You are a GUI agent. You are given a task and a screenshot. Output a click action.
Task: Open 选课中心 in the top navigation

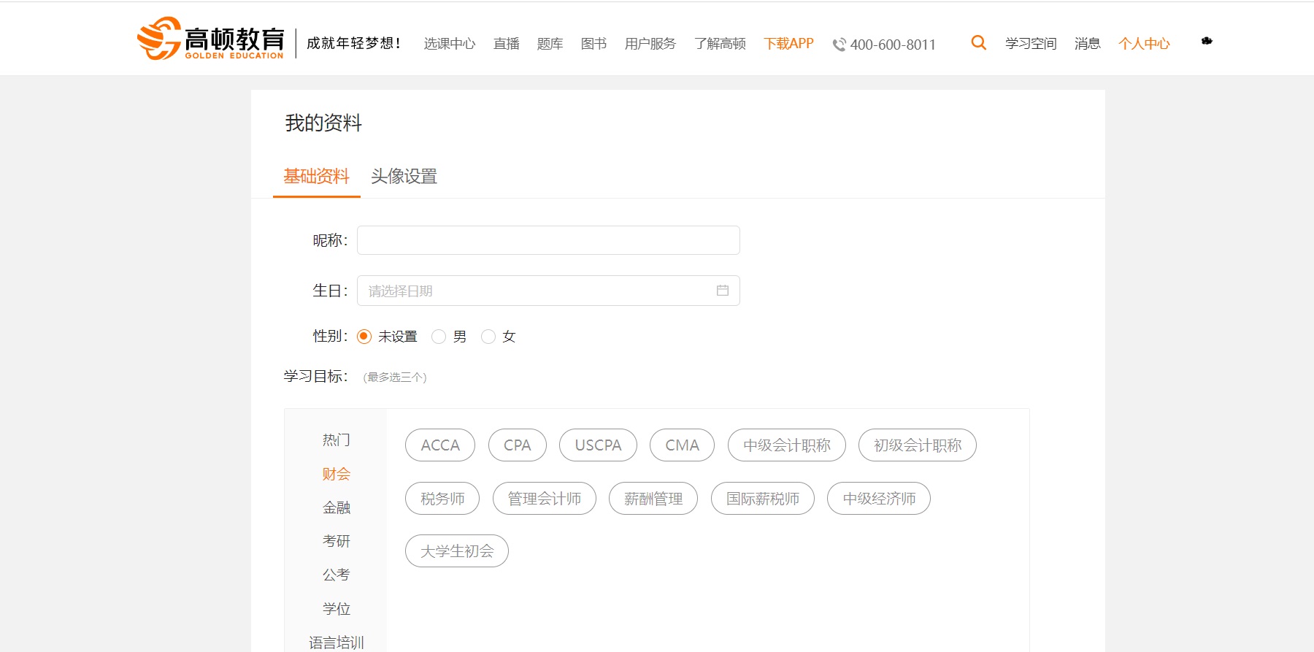pos(450,44)
